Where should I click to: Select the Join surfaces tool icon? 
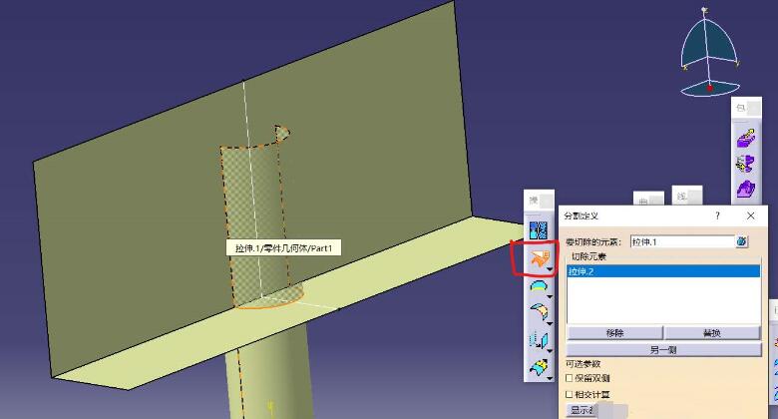coord(538,229)
